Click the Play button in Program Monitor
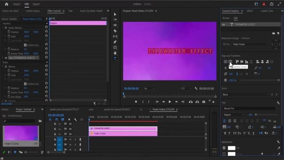This screenshot has height=160, width=284. tap(170, 102)
